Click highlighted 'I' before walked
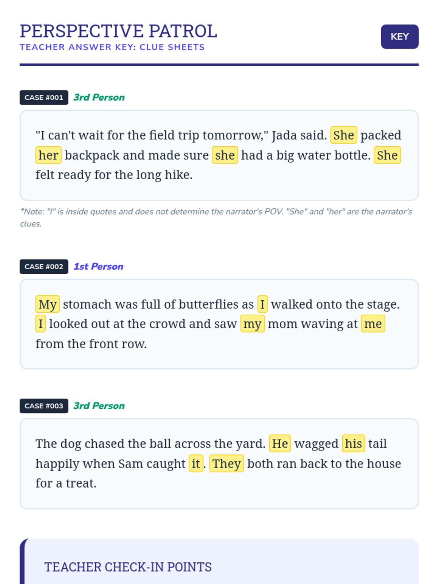 [262, 304]
